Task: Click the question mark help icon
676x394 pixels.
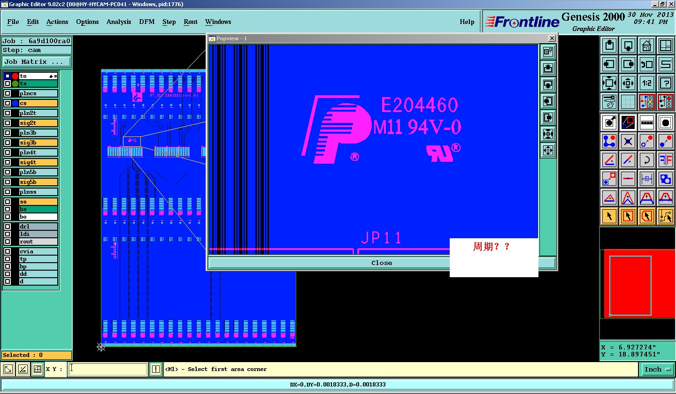Action: click(x=666, y=83)
